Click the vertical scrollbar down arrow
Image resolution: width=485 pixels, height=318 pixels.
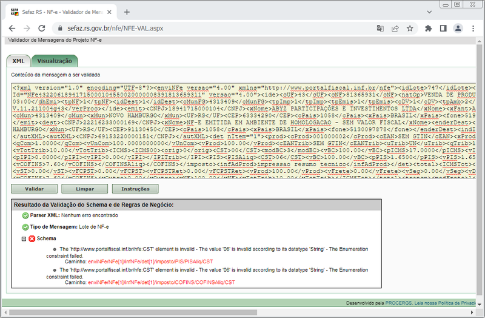(479, 305)
